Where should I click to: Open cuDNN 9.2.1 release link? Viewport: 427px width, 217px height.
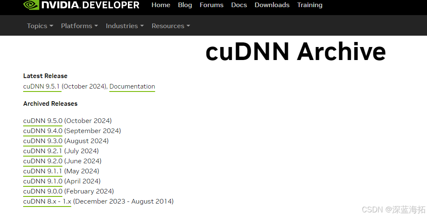(43, 151)
